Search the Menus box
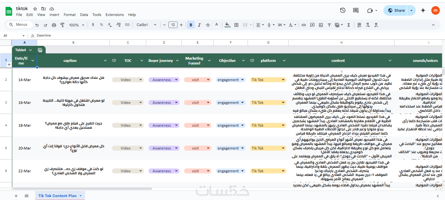The width and height of the screenshot is (445, 200). click(x=20, y=25)
